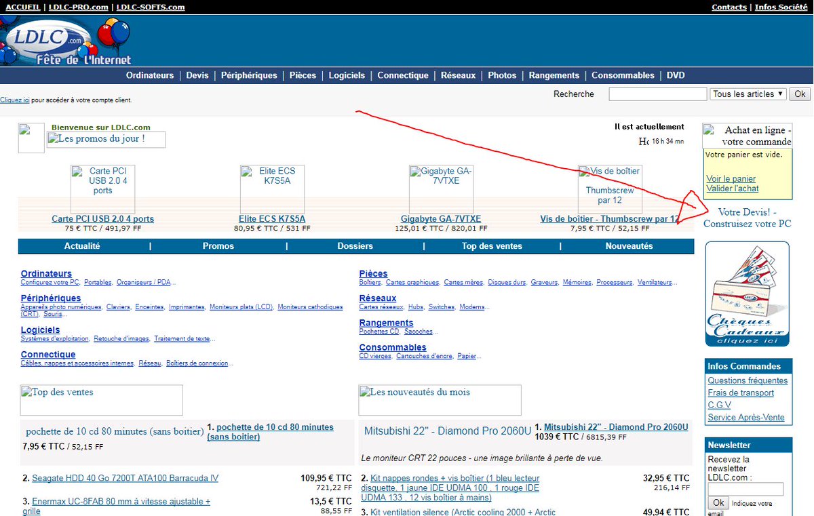Viewport: 814px width, 516px height.
Task: Switch to the Promos tab
Action: [218, 246]
